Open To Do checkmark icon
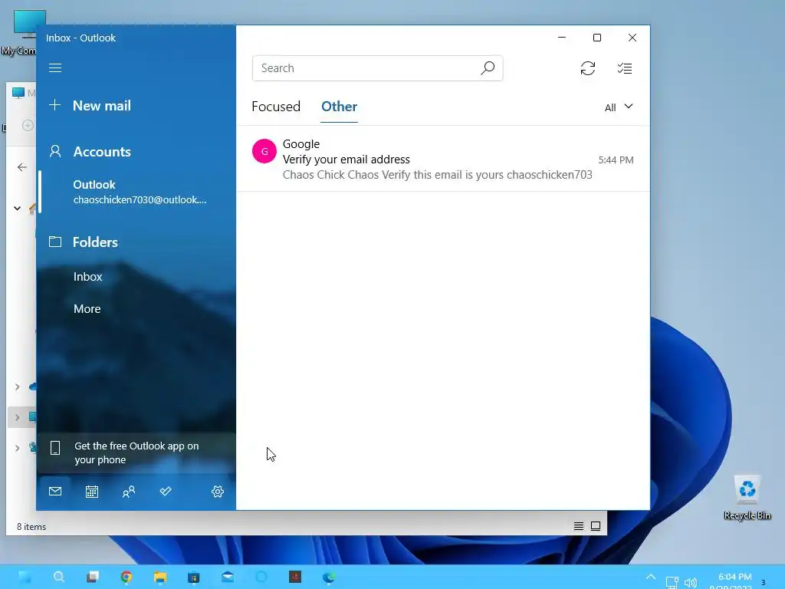The width and height of the screenshot is (785, 589). [x=166, y=492]
